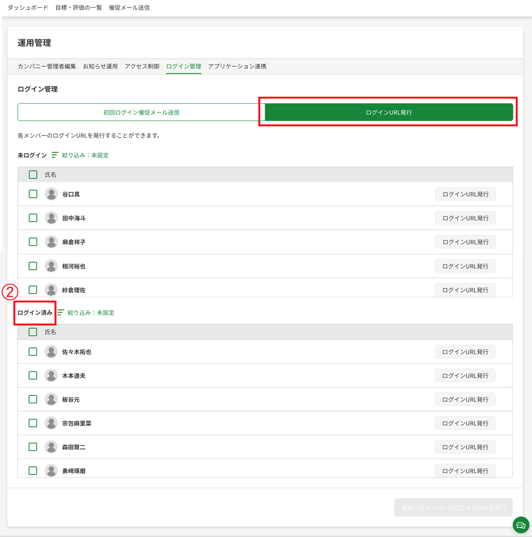
Task: Click avatar icon next to 森田賢二
Action: tap(51, 447)
